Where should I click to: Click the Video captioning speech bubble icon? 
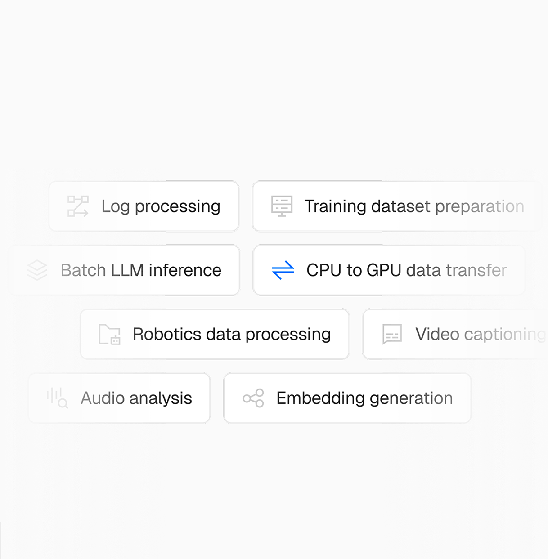pos(392,334)
